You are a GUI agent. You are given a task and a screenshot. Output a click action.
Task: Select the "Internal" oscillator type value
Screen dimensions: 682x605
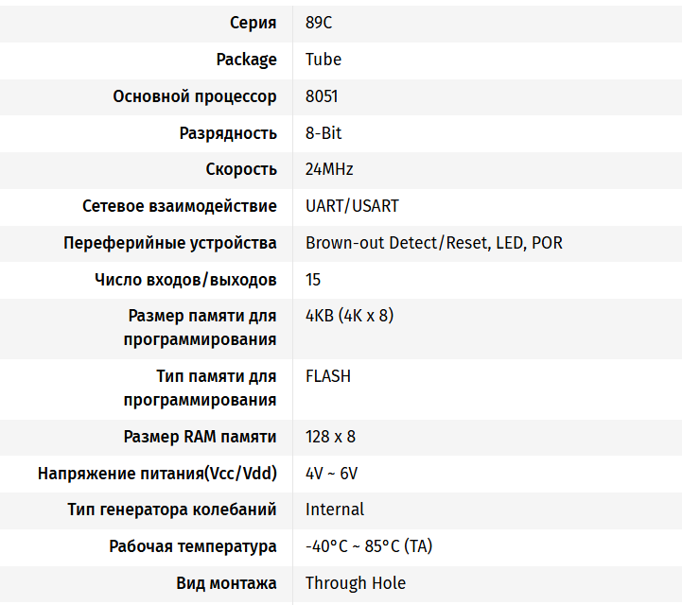[x=334, y=510]
